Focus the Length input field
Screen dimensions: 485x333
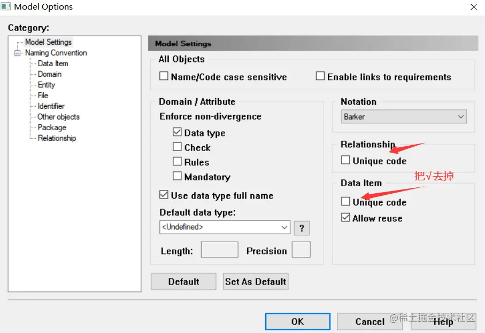point(219,250)
